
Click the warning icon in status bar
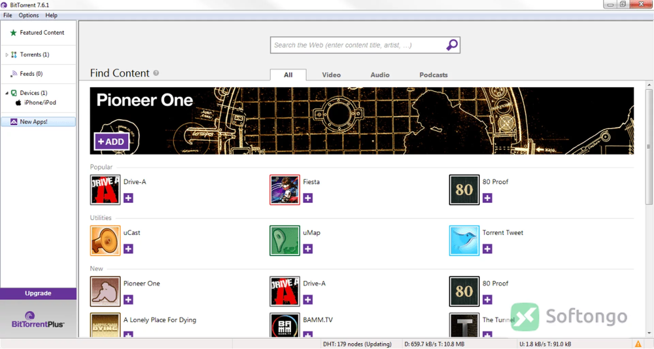click(x=638, y=344)
